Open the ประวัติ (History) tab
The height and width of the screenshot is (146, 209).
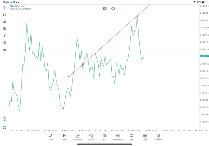coord(91,137)
